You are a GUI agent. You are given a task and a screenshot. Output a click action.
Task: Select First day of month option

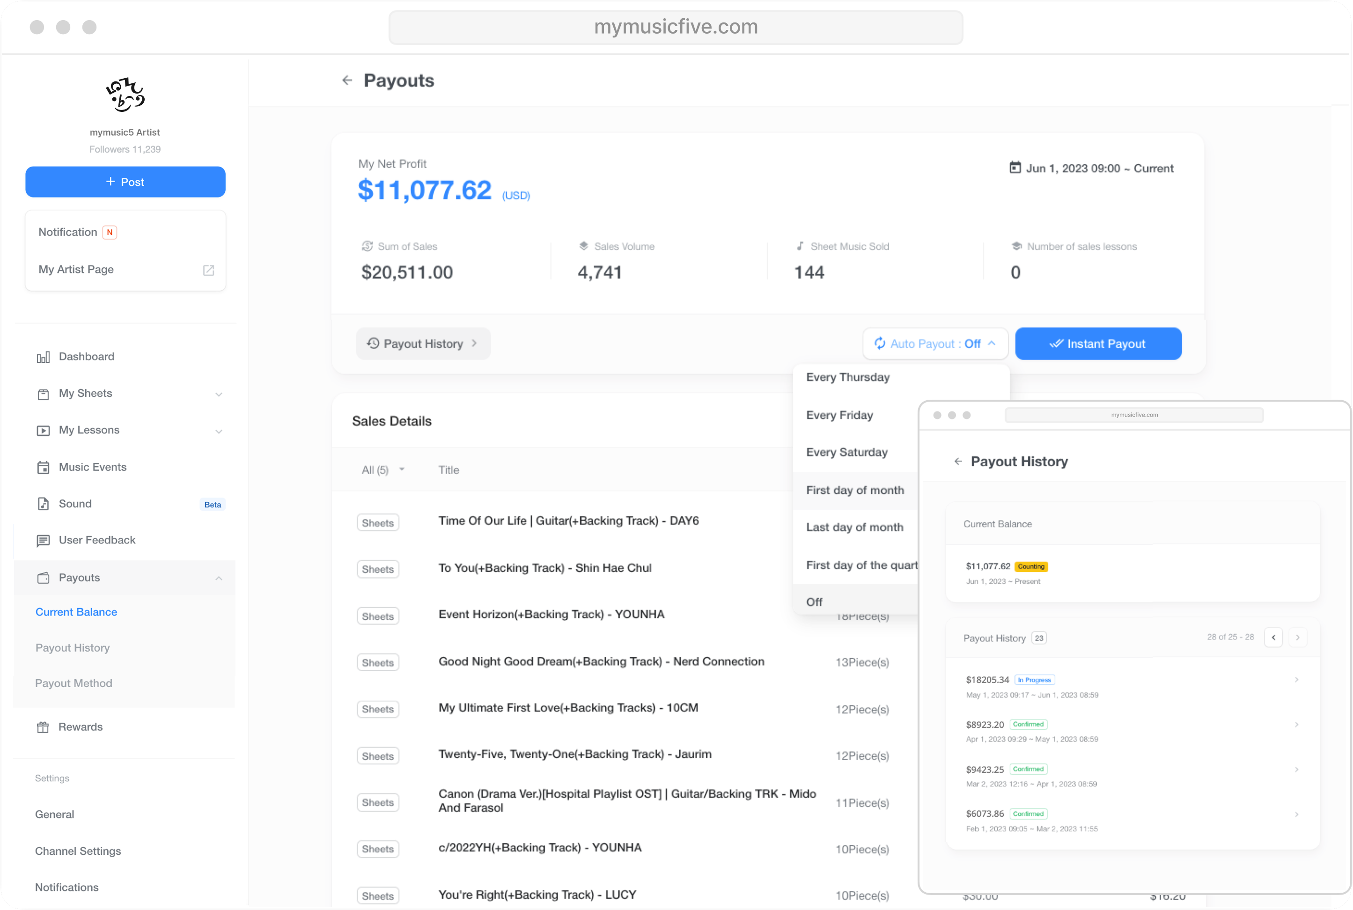coord(854,490)
